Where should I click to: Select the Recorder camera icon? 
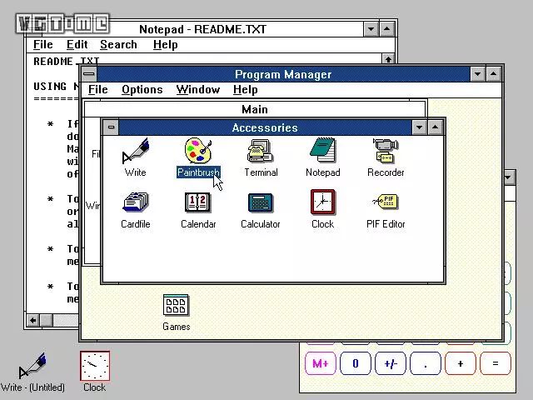tap(385, 150)
